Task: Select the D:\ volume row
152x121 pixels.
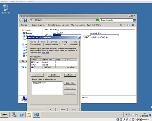Action: 54,67
